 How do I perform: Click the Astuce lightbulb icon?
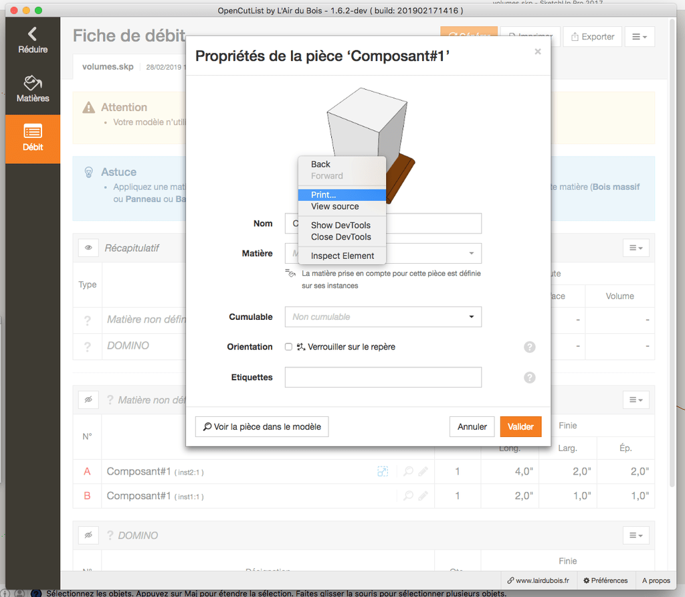tap(89, 172)
